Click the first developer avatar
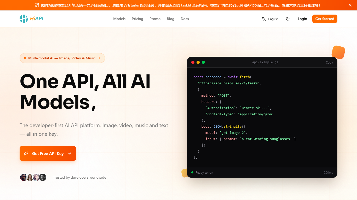 click(x=24, y=177)
